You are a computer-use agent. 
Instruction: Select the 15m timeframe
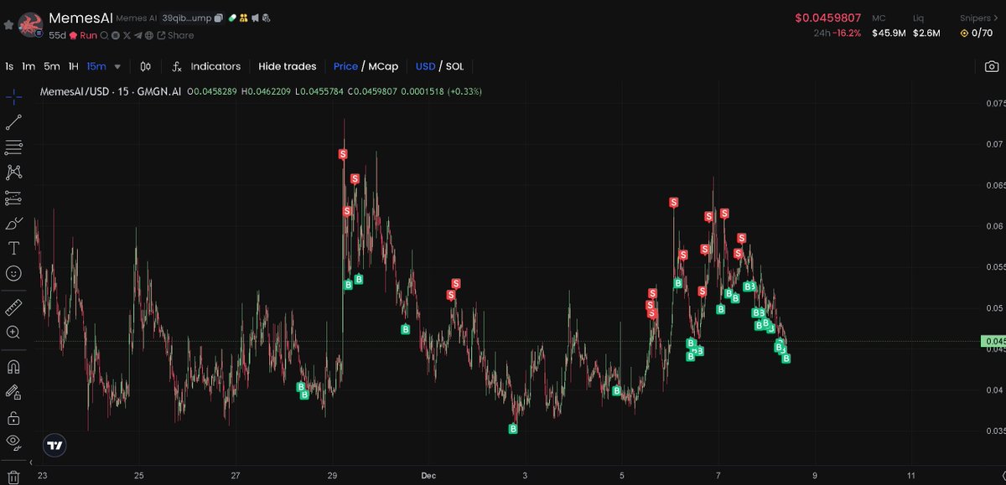click(96, 66)
